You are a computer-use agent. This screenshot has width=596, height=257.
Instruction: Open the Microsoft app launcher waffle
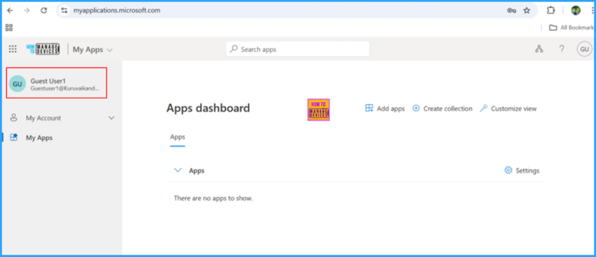[13, 49]
